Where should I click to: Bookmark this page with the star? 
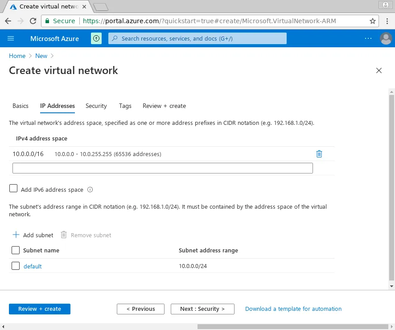pos(373,21)
